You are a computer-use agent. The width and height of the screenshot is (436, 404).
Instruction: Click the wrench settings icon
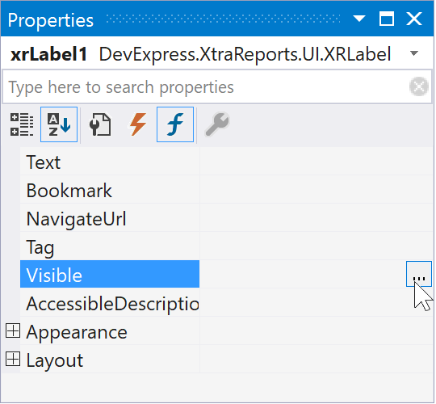pyautogui.click(x=217, y=124)
